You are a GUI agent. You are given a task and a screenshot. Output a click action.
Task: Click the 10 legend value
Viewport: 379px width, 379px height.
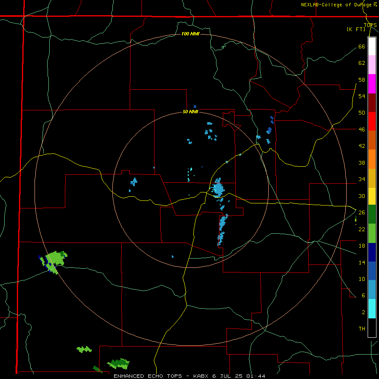coord(362,279)
